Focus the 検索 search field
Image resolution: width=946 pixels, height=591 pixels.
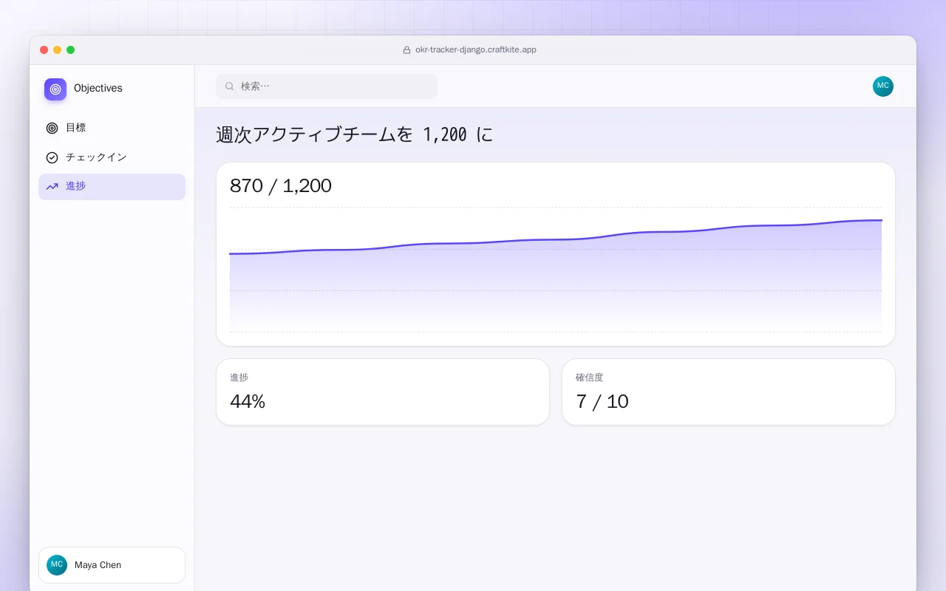coord(327,86)
